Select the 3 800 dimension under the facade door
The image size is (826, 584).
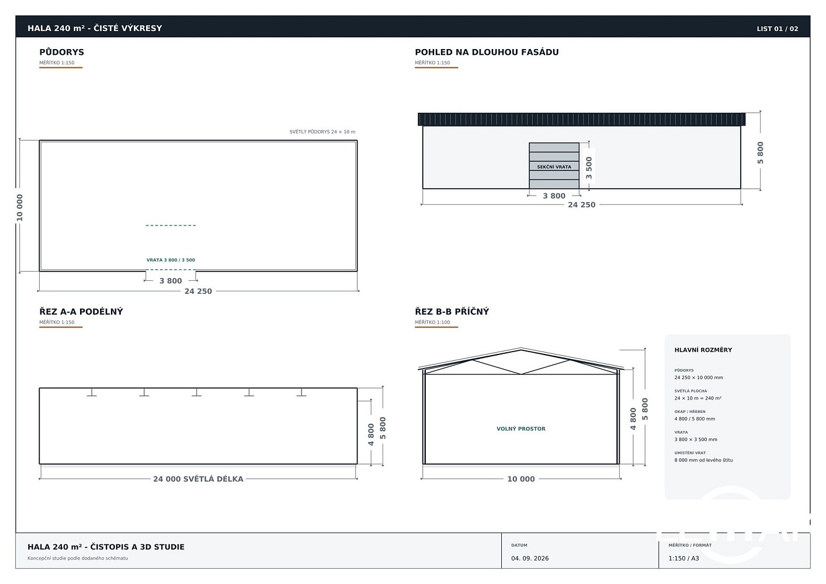(x=554, y=196)
